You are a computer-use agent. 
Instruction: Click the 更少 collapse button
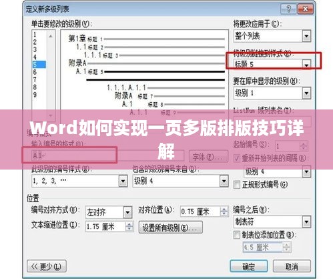tap(47, 266)
